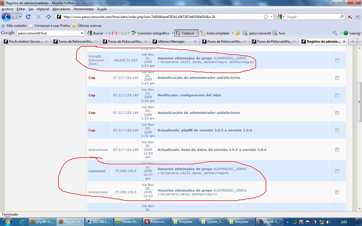This screenshot has width=362, height=226.
Task: Open the Gmail icon in Google Toolbar
Action: coord(114,33)
